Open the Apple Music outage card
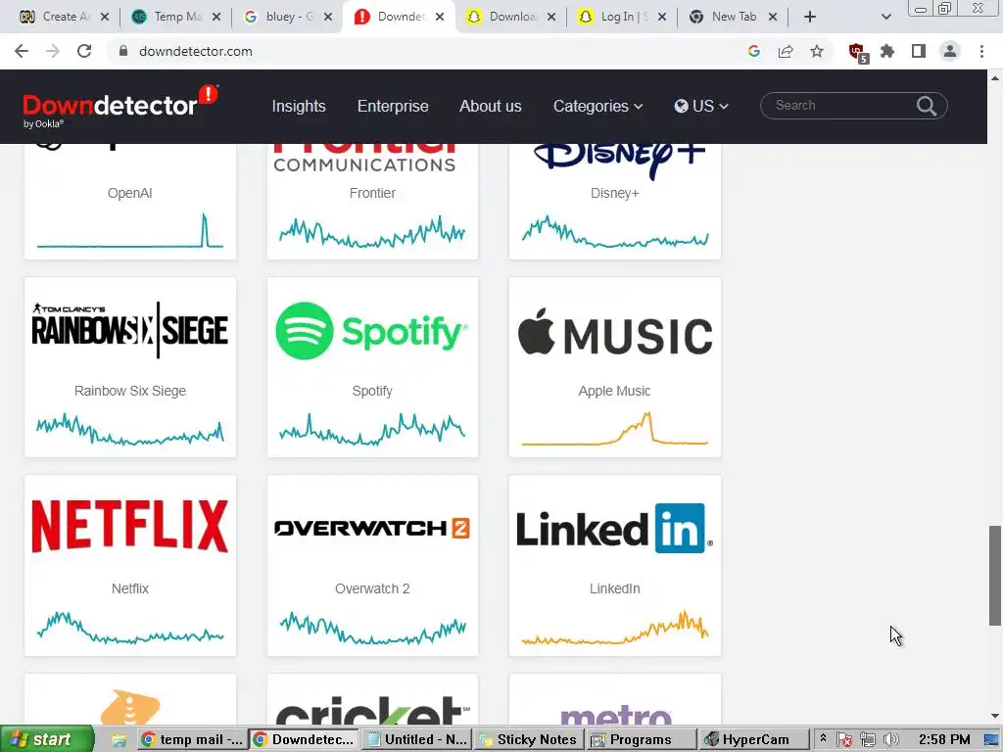The height and width of the screenshot is (752, 1003). point(615,367)
